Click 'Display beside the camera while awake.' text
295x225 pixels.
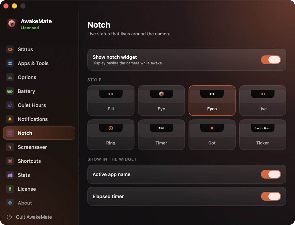pyautogui.click(x=127, y=63)
